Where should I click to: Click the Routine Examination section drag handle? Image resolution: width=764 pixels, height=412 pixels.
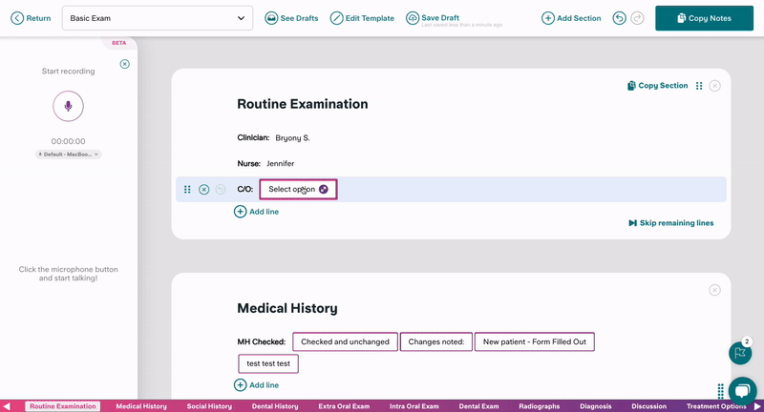[699, 86]
